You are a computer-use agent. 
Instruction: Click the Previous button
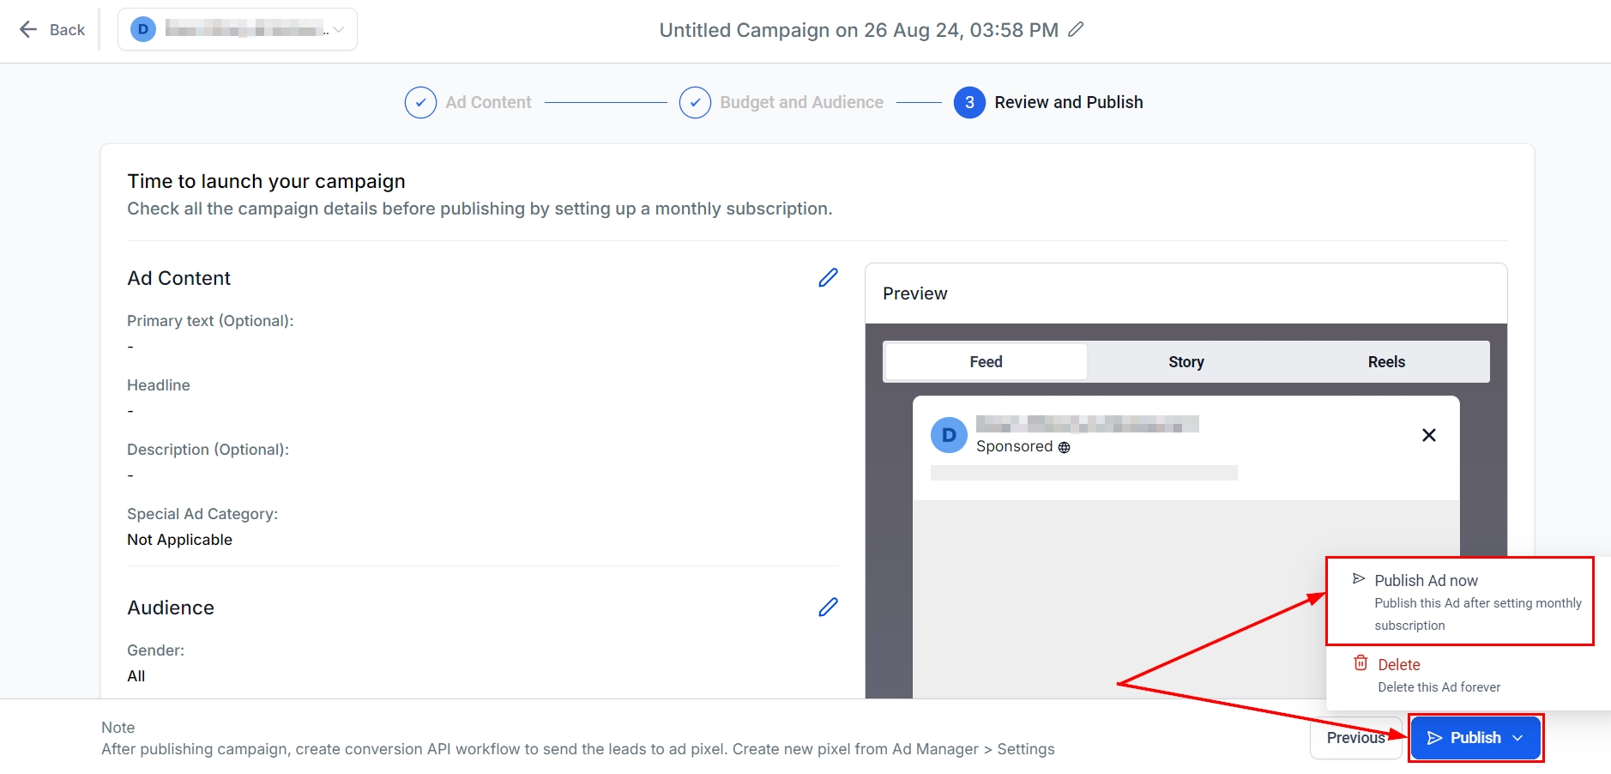(x=1355, y=738)
